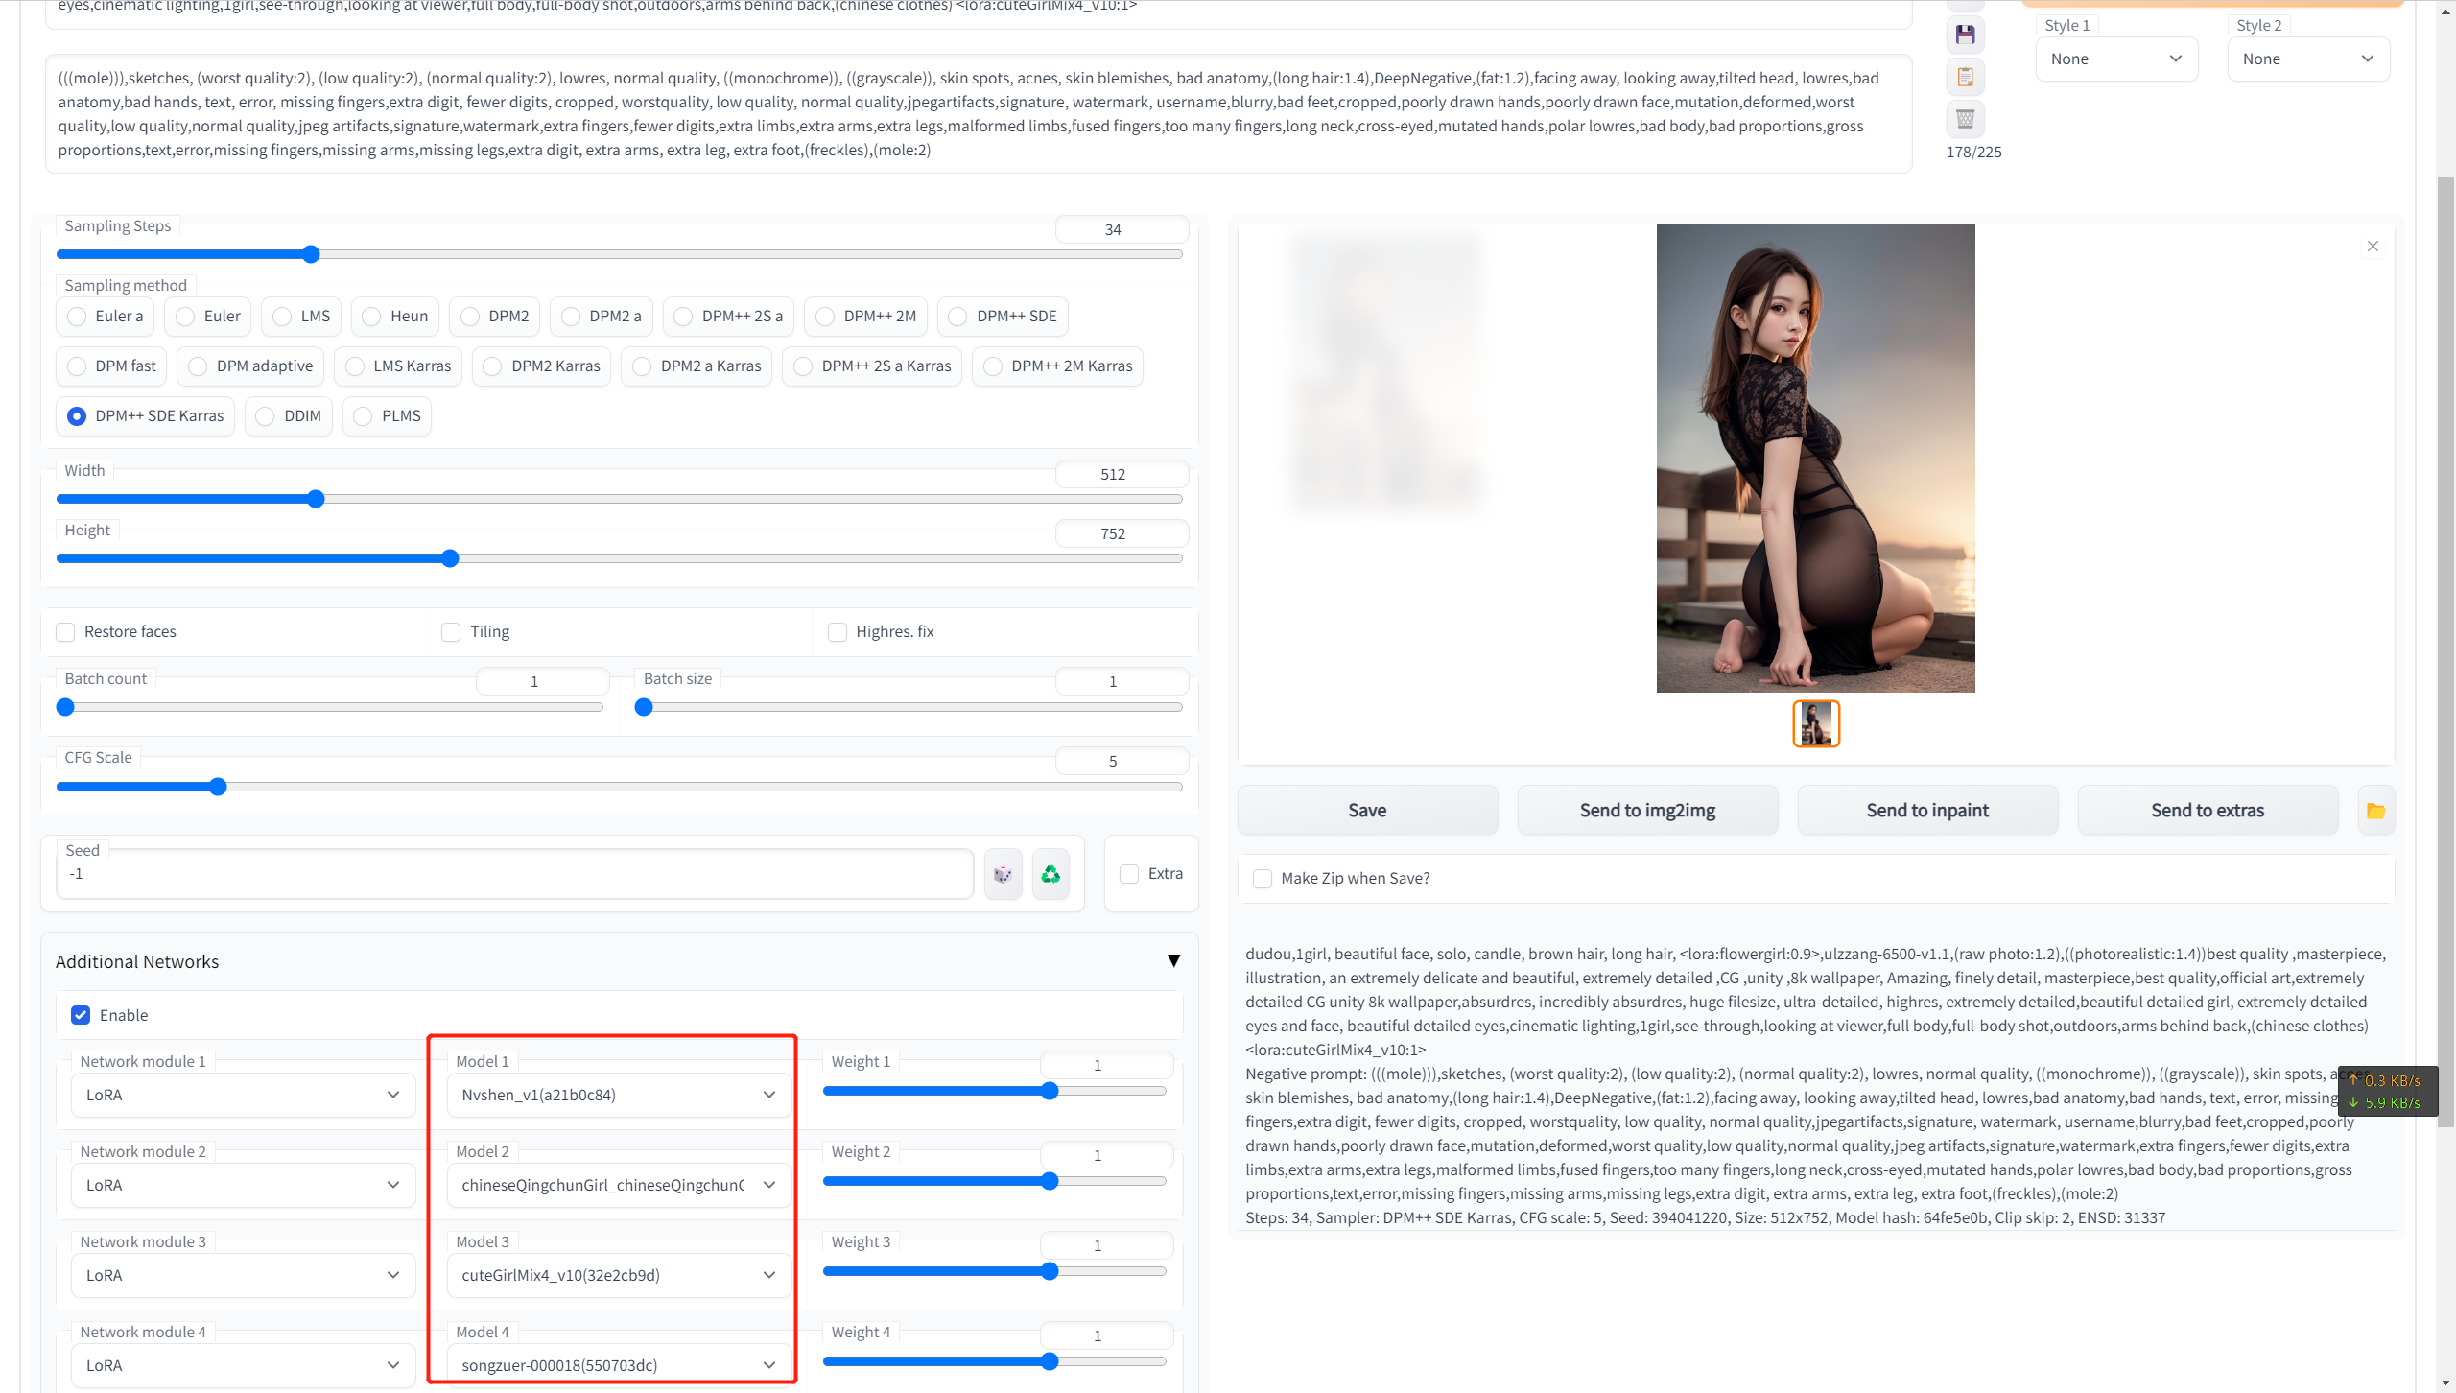Screen dimensions: 2456x1393
Task: Open the Model 1 Nvshen_v1 dropdown
Action: click(619, 1095)
